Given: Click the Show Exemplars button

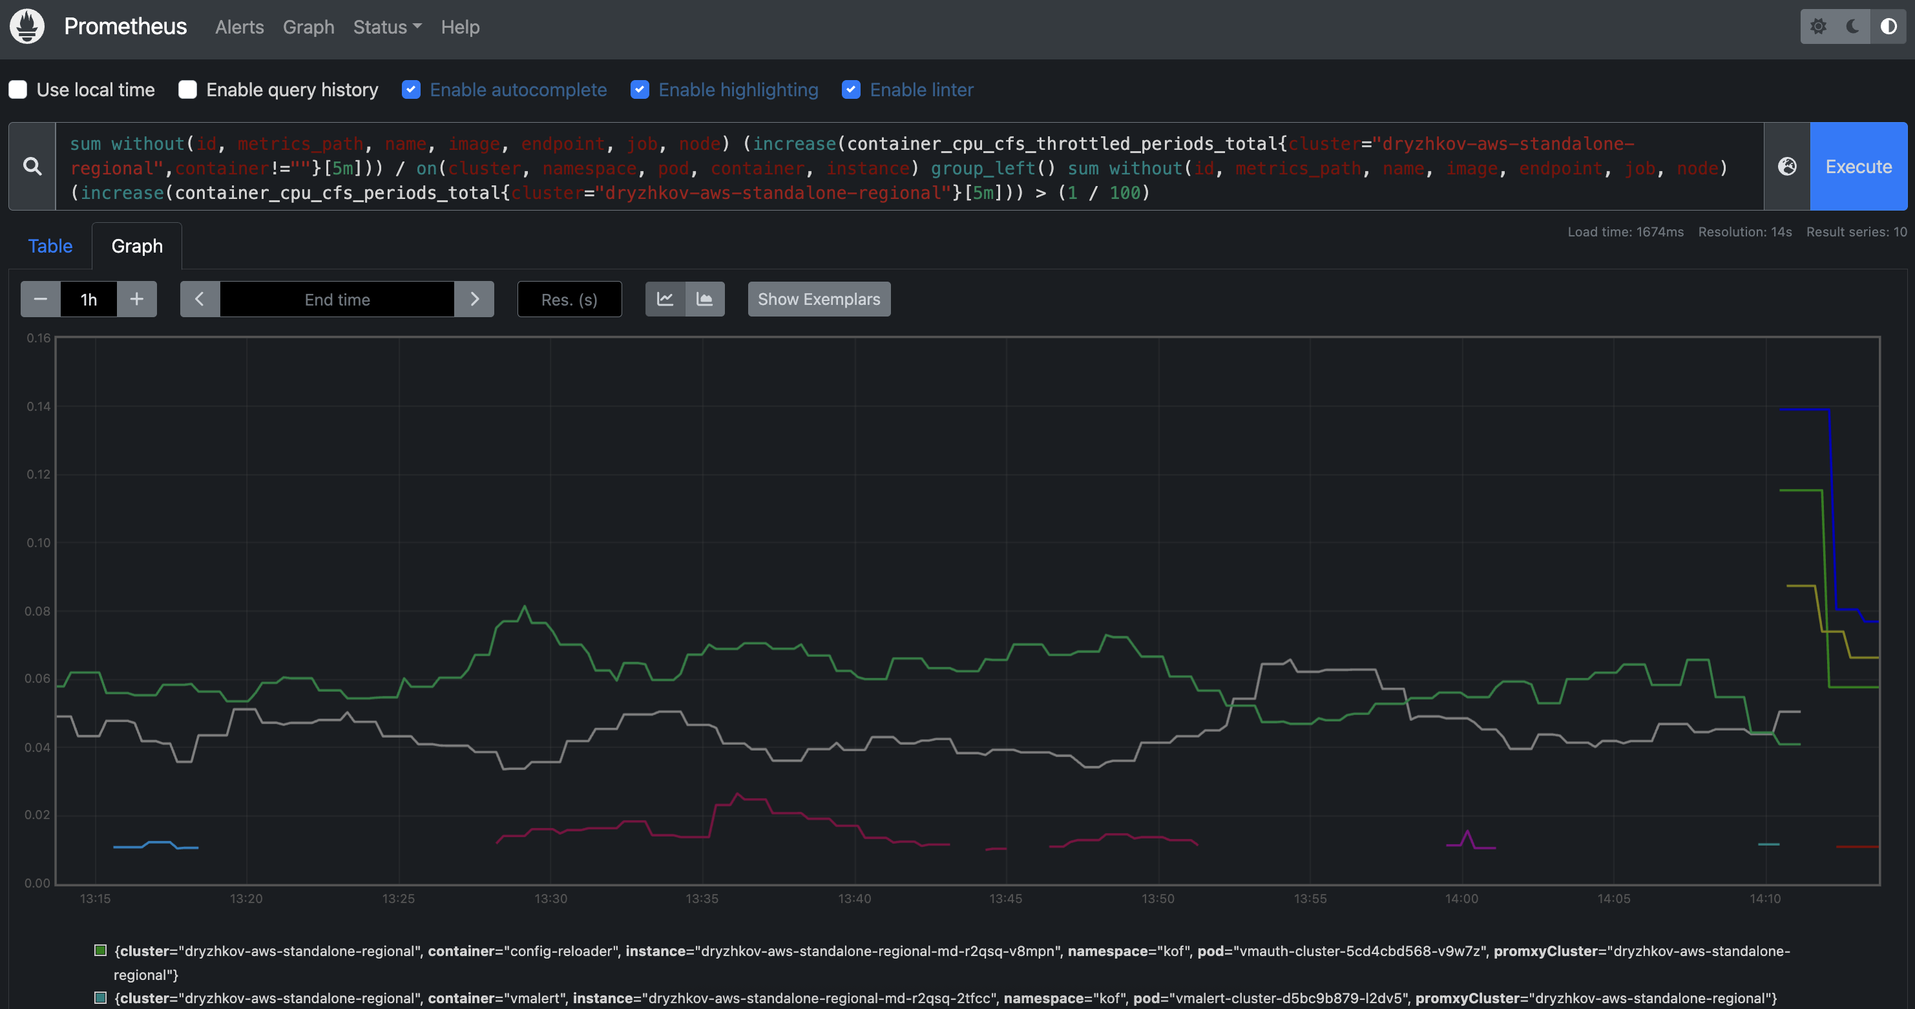Looking at the screenshot, I should tap(819, 300).
